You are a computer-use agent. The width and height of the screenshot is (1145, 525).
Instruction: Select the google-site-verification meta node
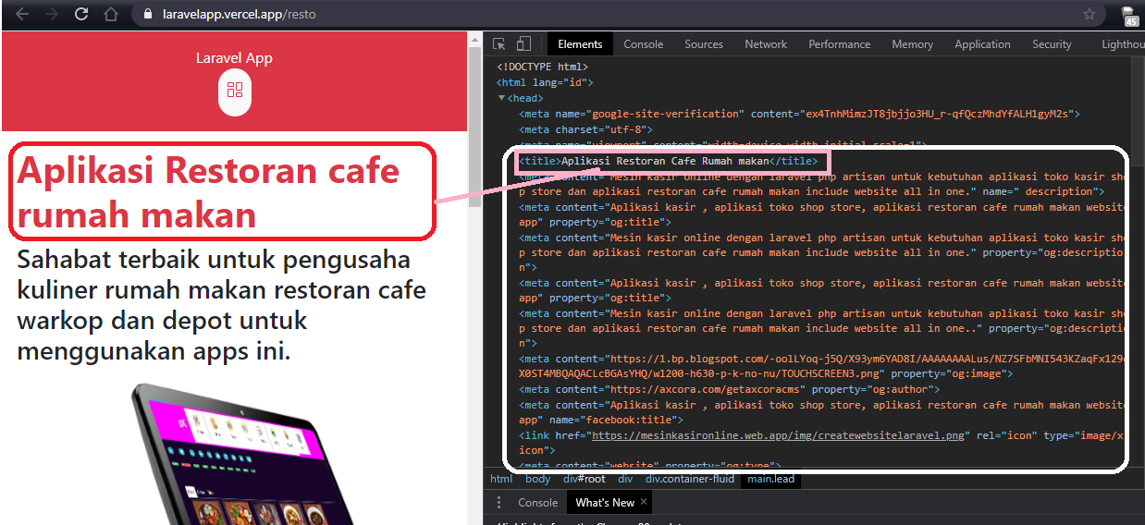click(799, 114)
